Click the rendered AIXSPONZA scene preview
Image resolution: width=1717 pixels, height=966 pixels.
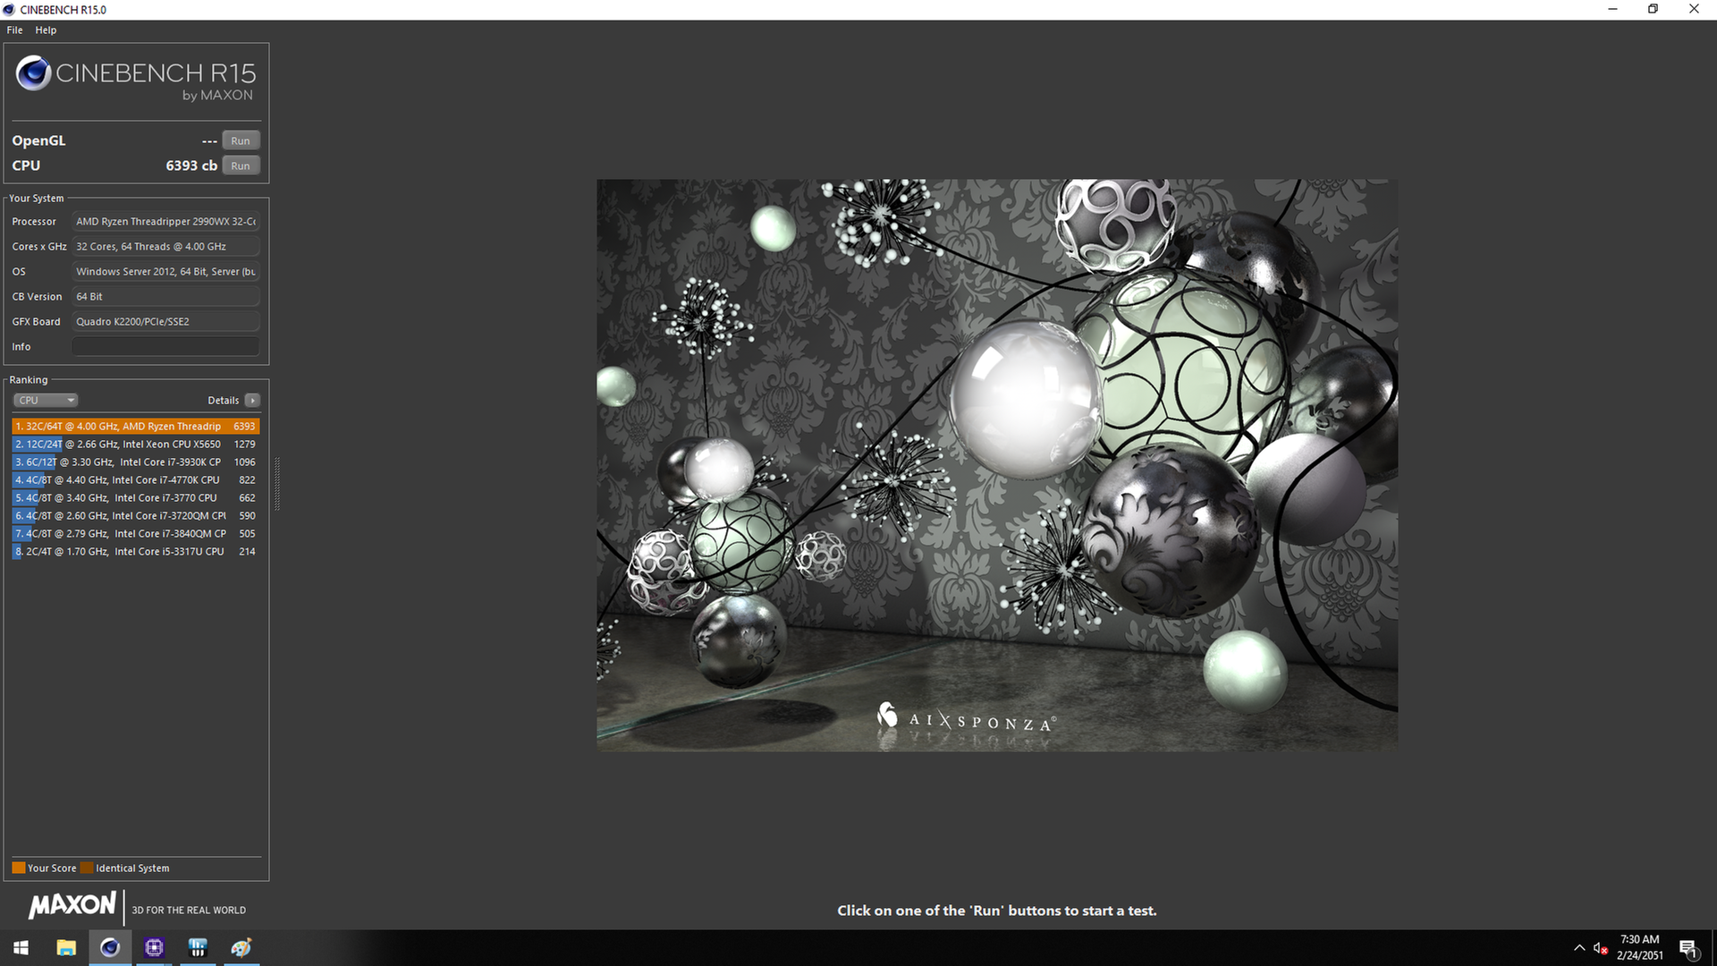coord(997,465)
